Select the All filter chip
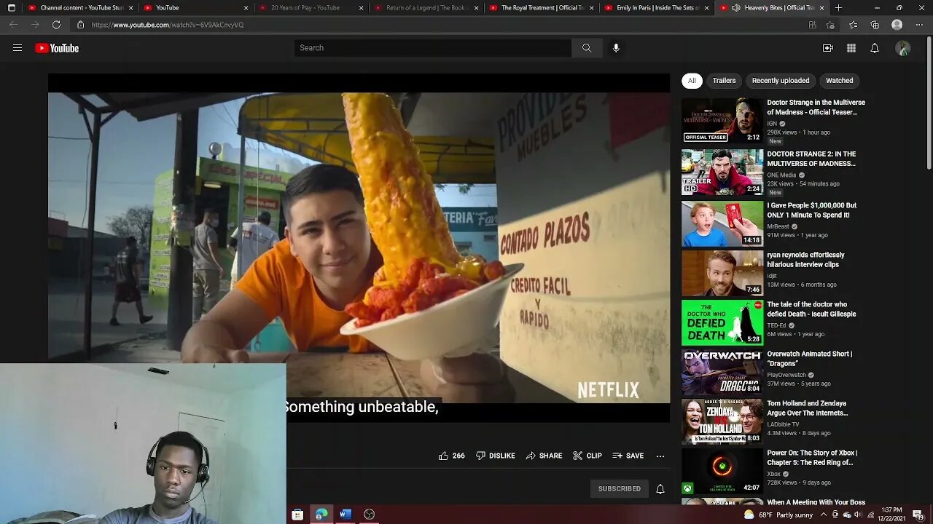Viewport: 933px width, 524px height. [692, 81]
